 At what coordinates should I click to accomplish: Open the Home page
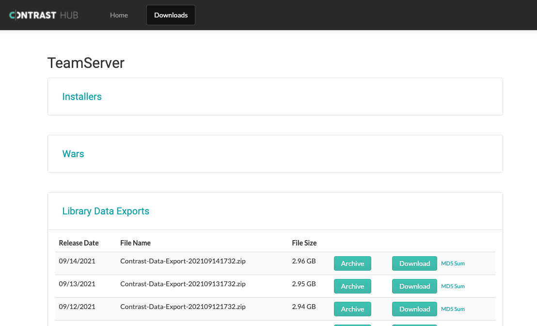tap(119, 15)
